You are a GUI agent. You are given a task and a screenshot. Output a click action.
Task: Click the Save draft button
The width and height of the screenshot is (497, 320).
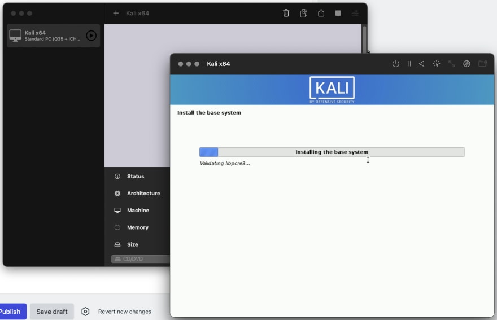coord(52,312)
